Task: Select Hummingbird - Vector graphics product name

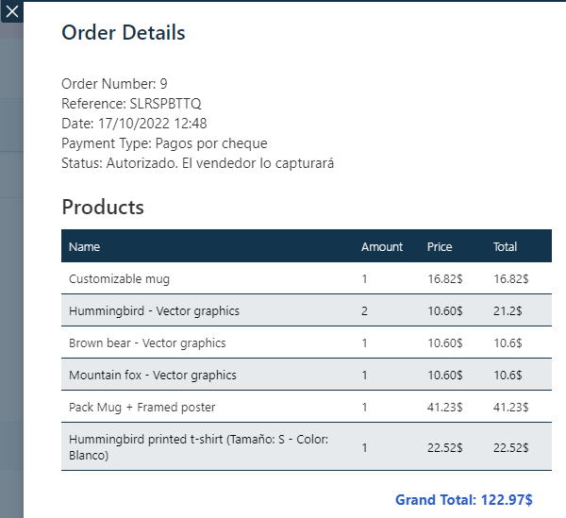Action: click(x=154, y=311)
